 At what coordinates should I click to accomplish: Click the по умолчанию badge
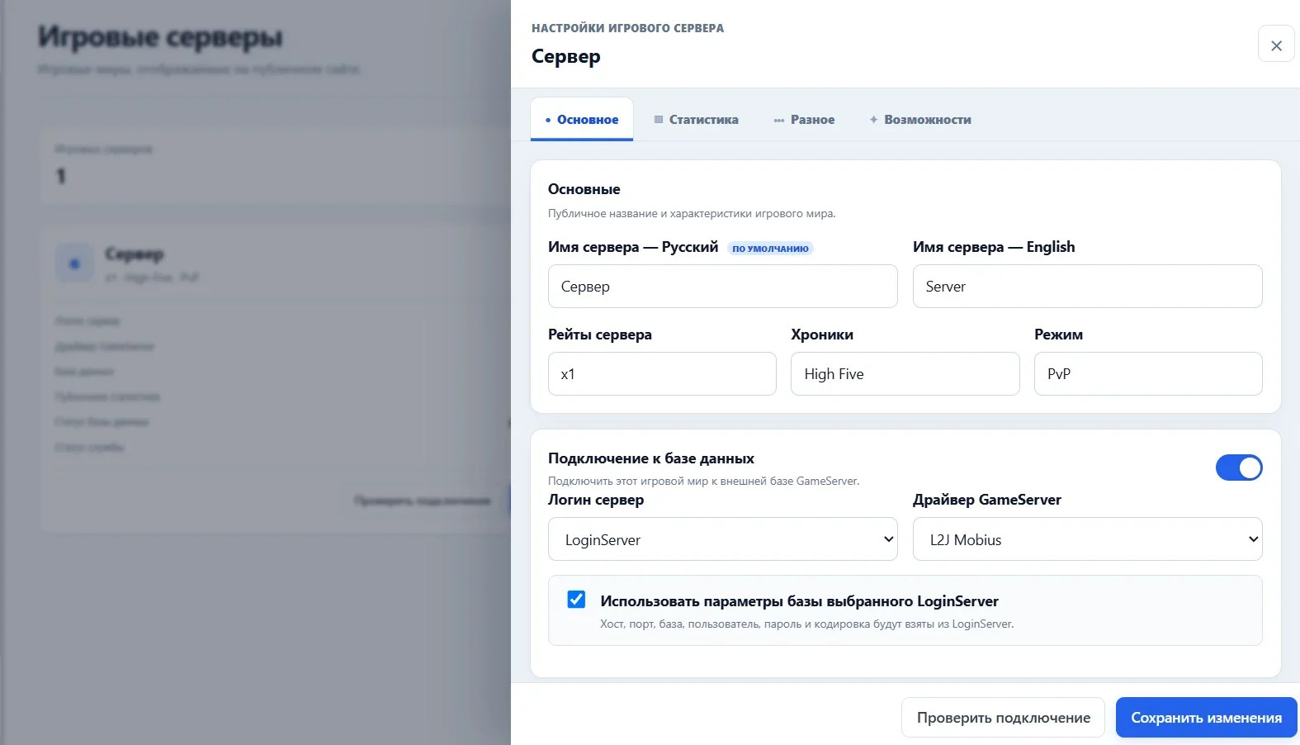click(770, 248)
